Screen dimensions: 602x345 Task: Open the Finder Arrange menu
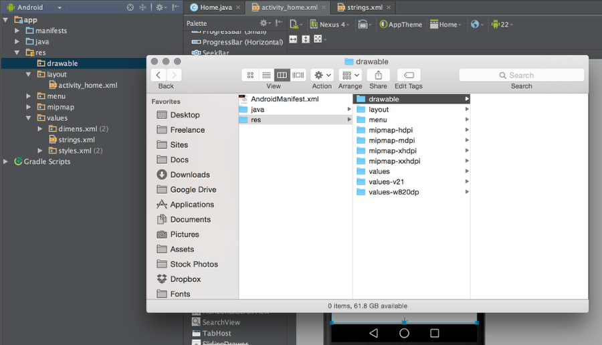(350, 75)
